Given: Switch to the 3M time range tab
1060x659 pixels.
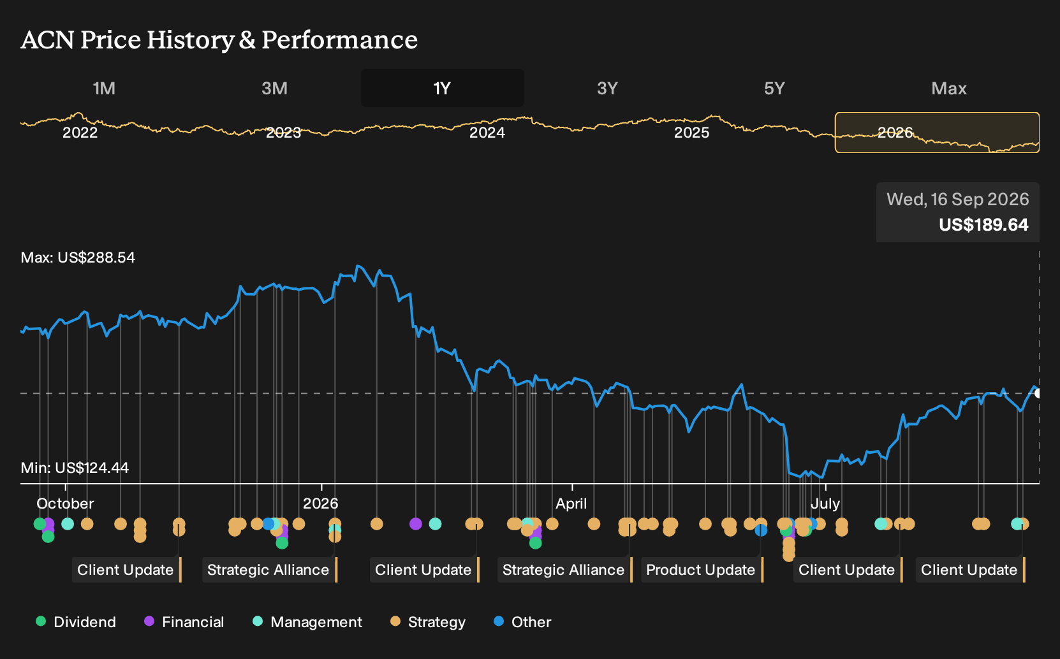Looking at the screenshot, I should click(274, 88).
